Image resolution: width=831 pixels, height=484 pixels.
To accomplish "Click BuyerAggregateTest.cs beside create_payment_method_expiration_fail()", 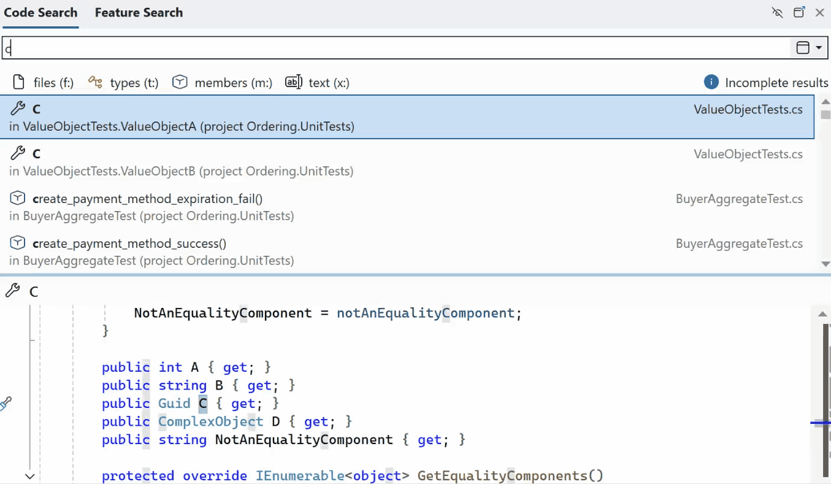I will 739,199.
